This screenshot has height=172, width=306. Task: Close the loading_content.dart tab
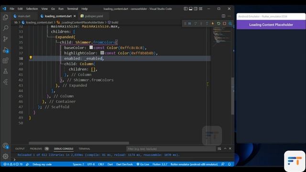tap(75, 16)
